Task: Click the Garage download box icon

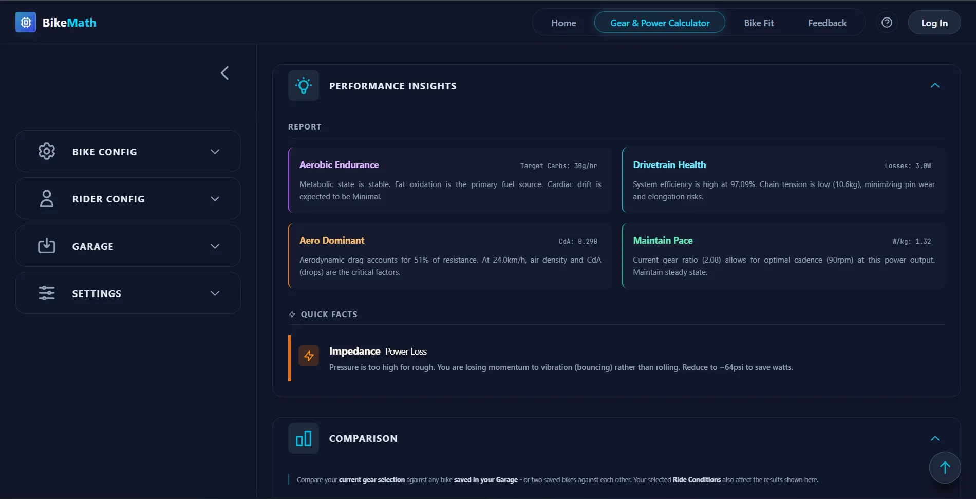Action: pos(47,246)
